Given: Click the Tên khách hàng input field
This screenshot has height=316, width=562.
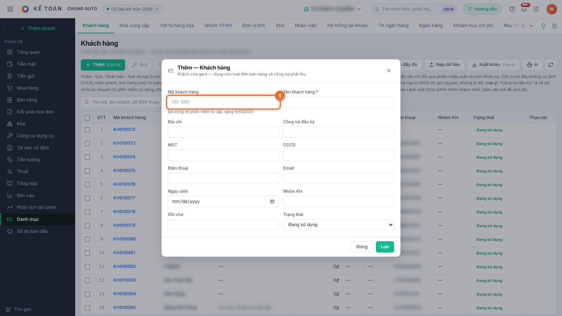Looking at the screenshot, I should coord(338,102).
